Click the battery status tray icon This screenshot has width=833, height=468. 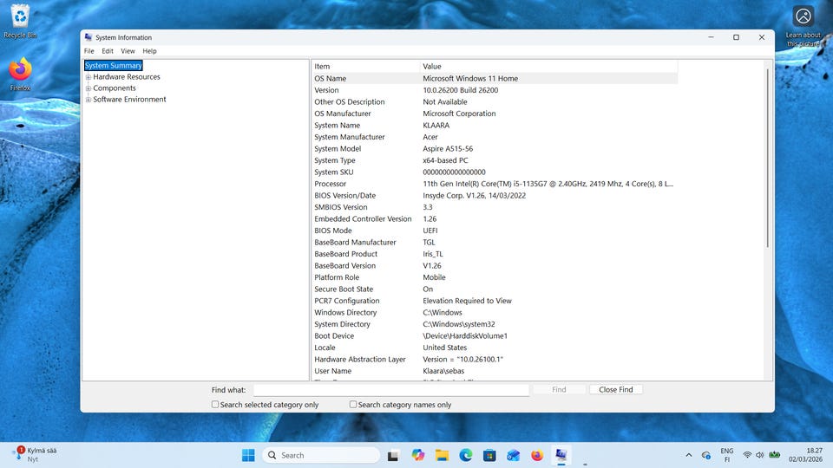tap(775, 455)
